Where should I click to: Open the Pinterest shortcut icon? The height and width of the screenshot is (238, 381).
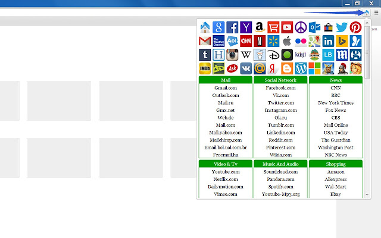click(355, 27)
